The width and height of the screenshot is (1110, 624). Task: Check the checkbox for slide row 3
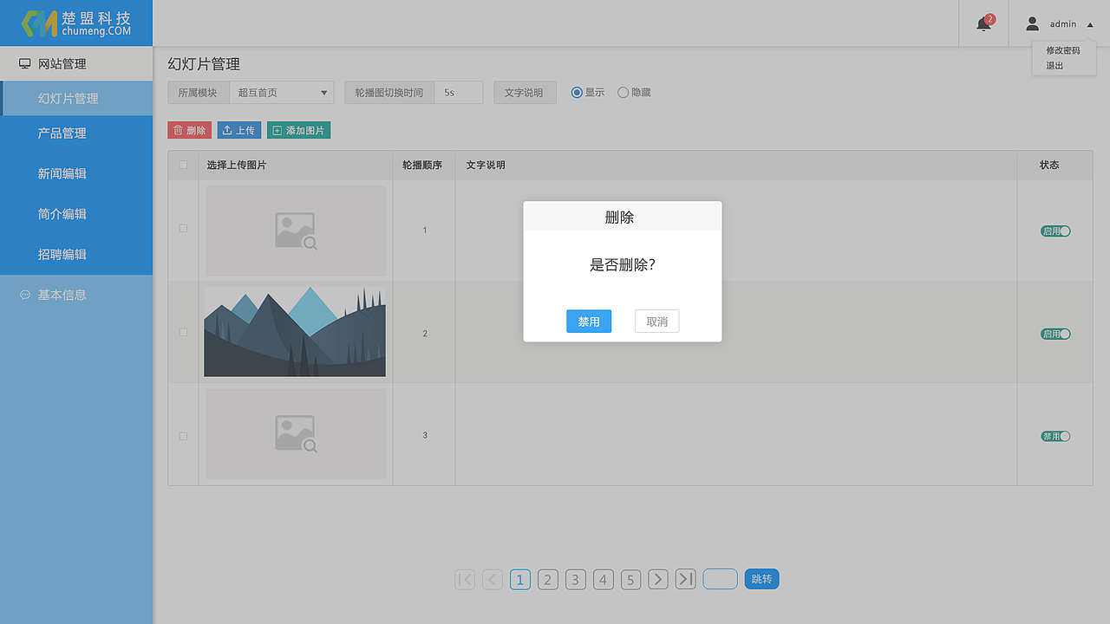(183, 436)
